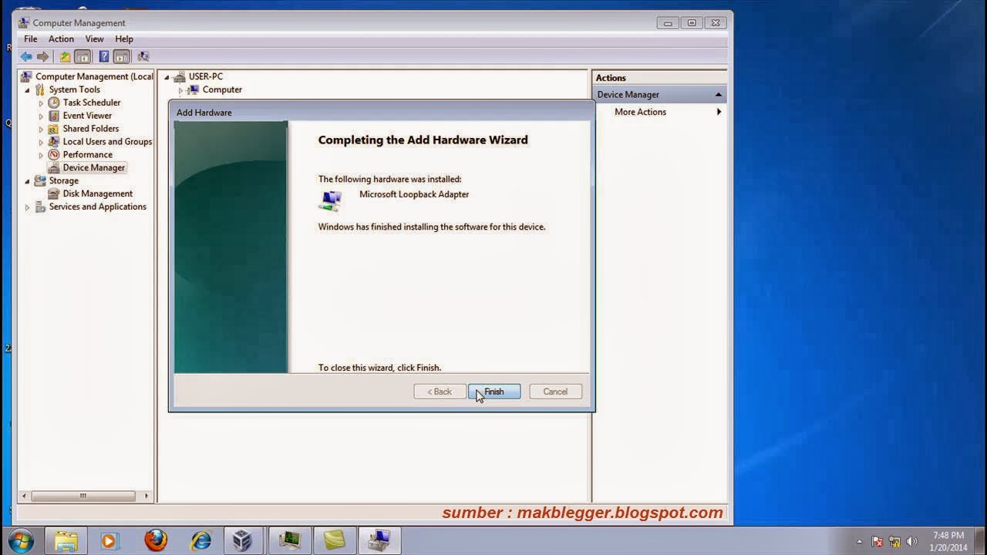Launch Firefox from the taskbar
This screenshot has height=555, width=987.
click(156, 541)
